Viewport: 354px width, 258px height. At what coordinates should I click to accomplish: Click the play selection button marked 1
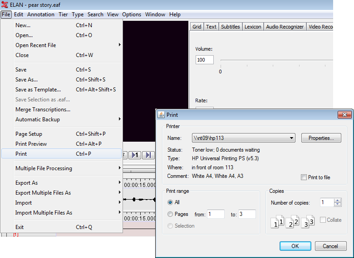[135, 155]
